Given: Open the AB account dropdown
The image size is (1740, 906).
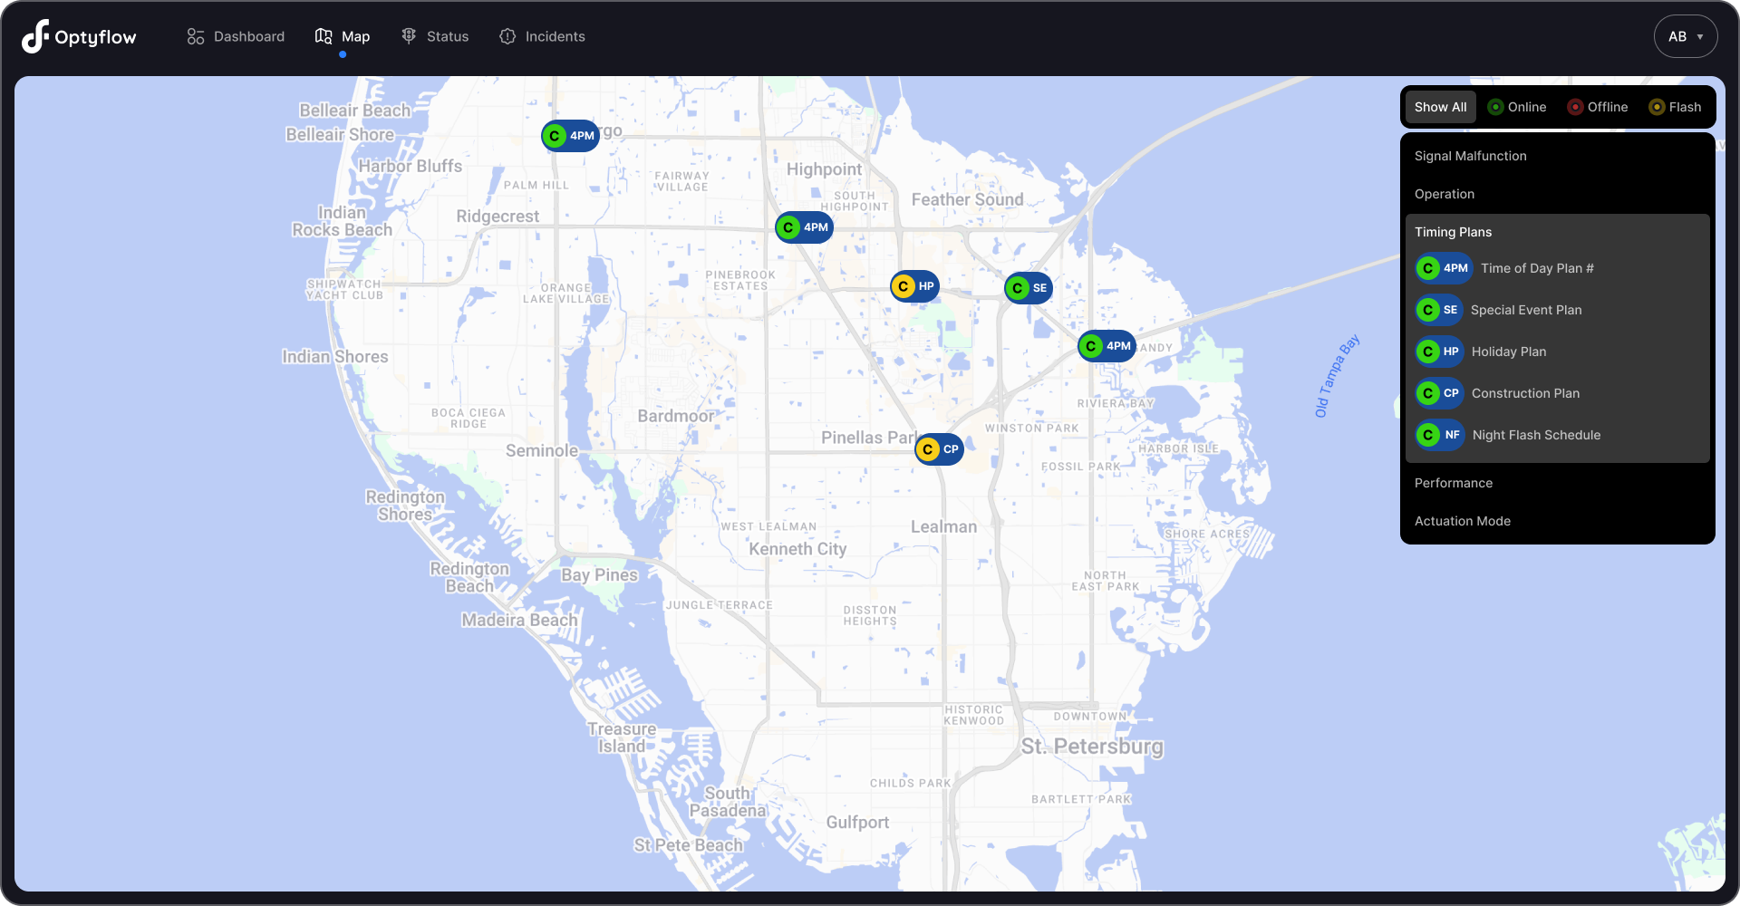Looking at the screenshot, I should click(1685, 36).
